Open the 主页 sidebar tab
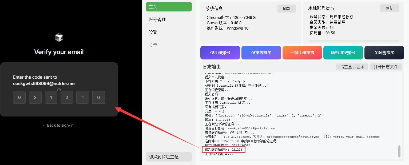 [x=169, y=7]
